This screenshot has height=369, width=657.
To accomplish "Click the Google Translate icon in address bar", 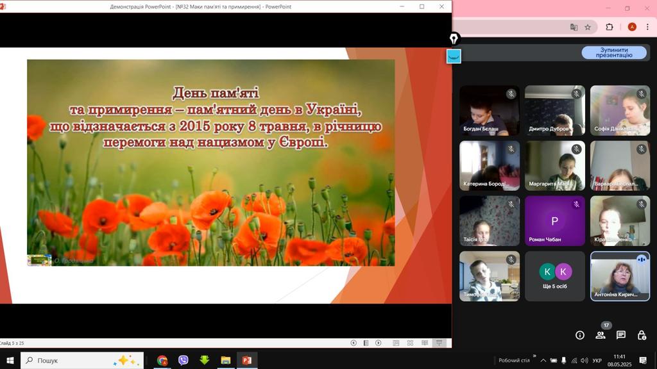I will click(x=574, y=27).
